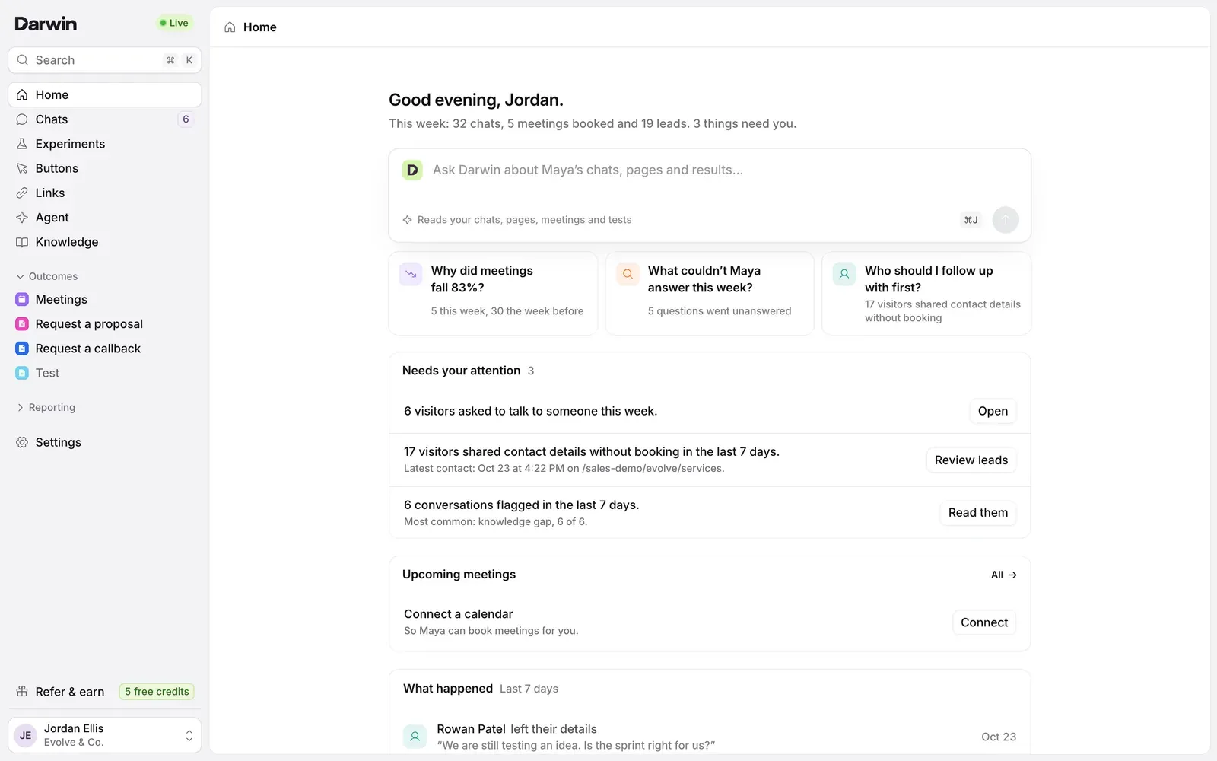Click the purple Meetings outcome icon
Image resolution: width=1217 pixels, height=761 pixels.
[x=22, y=299]
